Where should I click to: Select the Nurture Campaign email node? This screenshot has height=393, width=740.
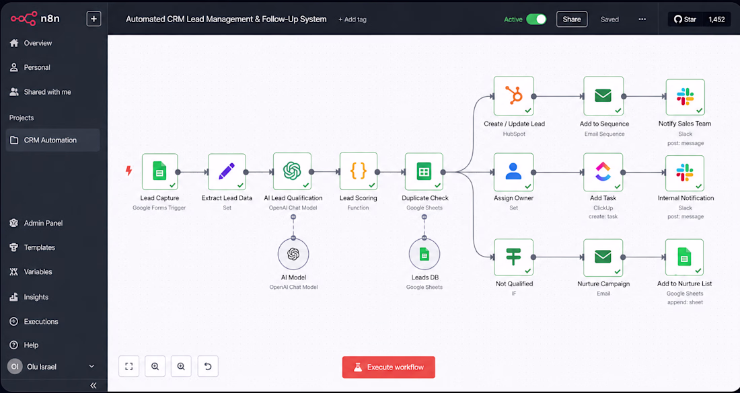point(603,257)
